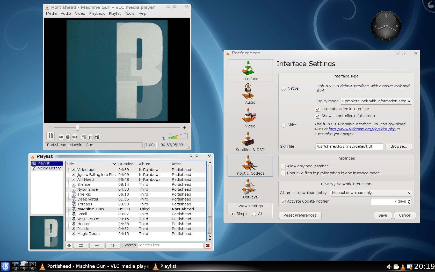
Task: Open Audio preferences category
Action: 250,94
